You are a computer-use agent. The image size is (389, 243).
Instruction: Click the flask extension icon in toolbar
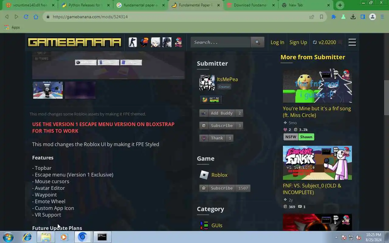pyautogui.click(x=343, y=17)
